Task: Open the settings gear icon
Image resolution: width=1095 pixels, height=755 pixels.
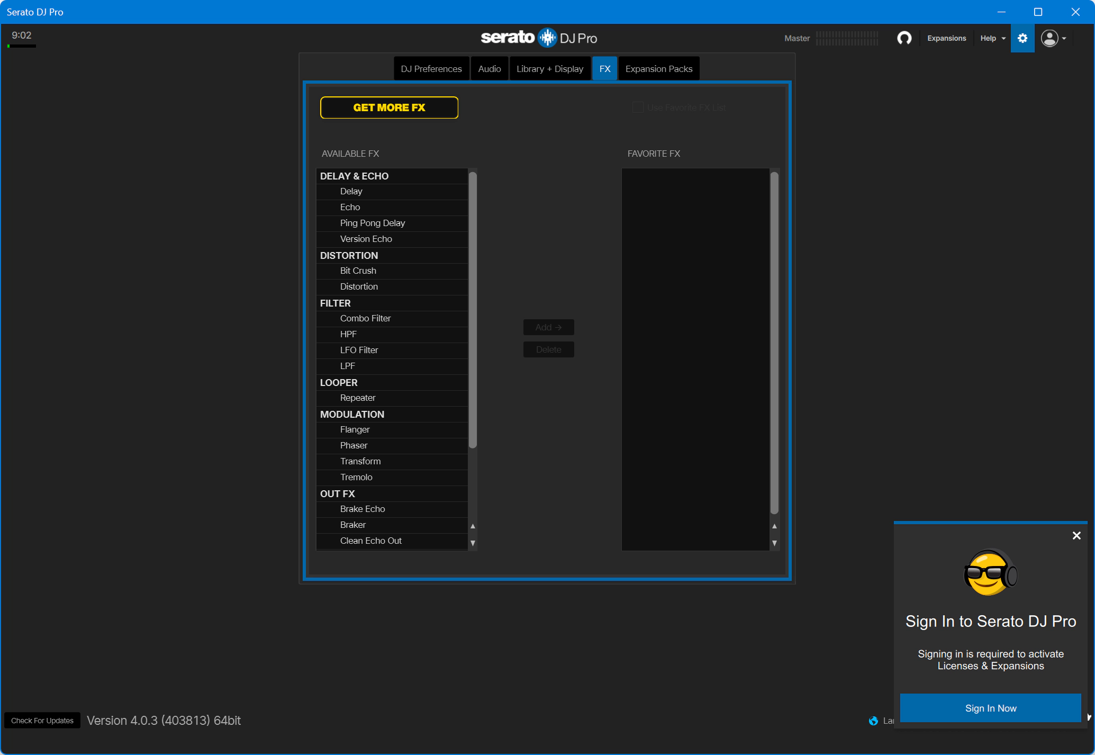Action: (1022, 38)
